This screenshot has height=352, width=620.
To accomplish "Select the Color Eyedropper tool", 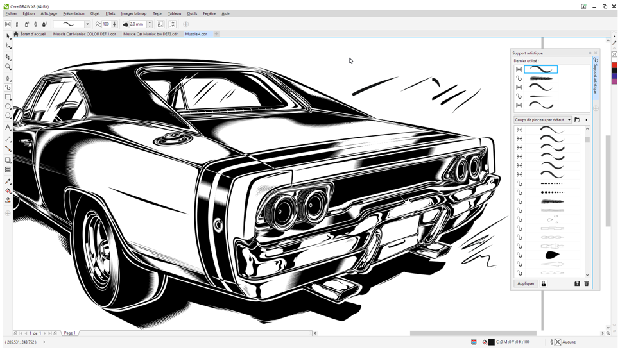I will pos(8,181).
